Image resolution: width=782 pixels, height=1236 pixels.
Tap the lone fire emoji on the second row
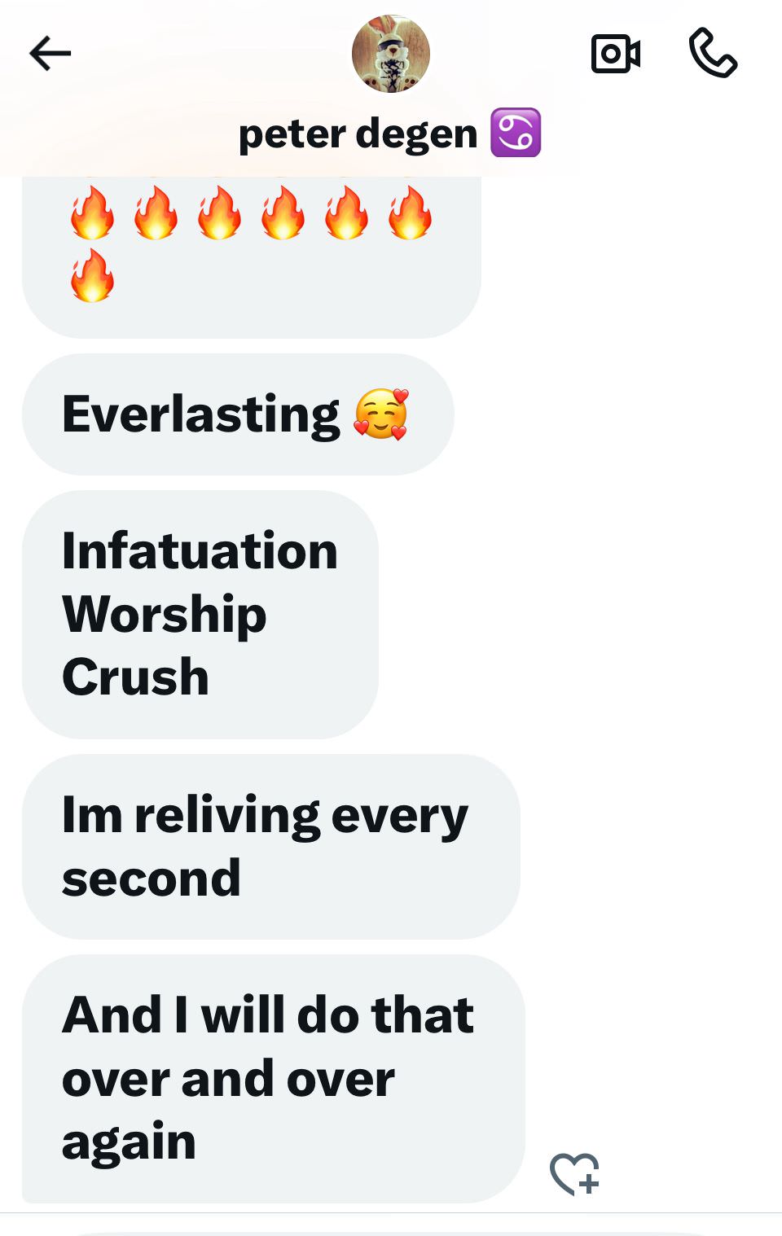[92, 275]
